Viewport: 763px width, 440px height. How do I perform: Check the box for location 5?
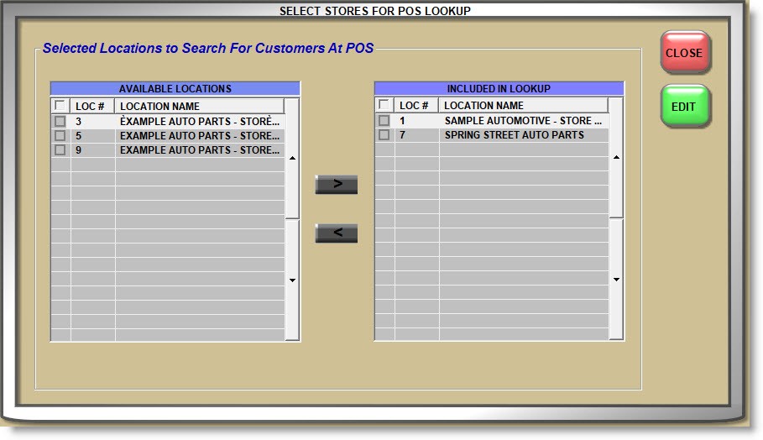click(x=60, y=136)
